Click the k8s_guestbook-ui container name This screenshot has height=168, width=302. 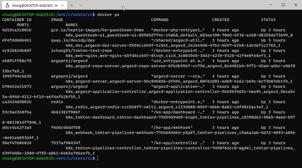(x=179, y=35)
